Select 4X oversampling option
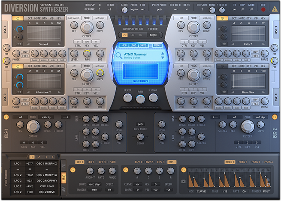281x201 pixels. pos(133,35)
